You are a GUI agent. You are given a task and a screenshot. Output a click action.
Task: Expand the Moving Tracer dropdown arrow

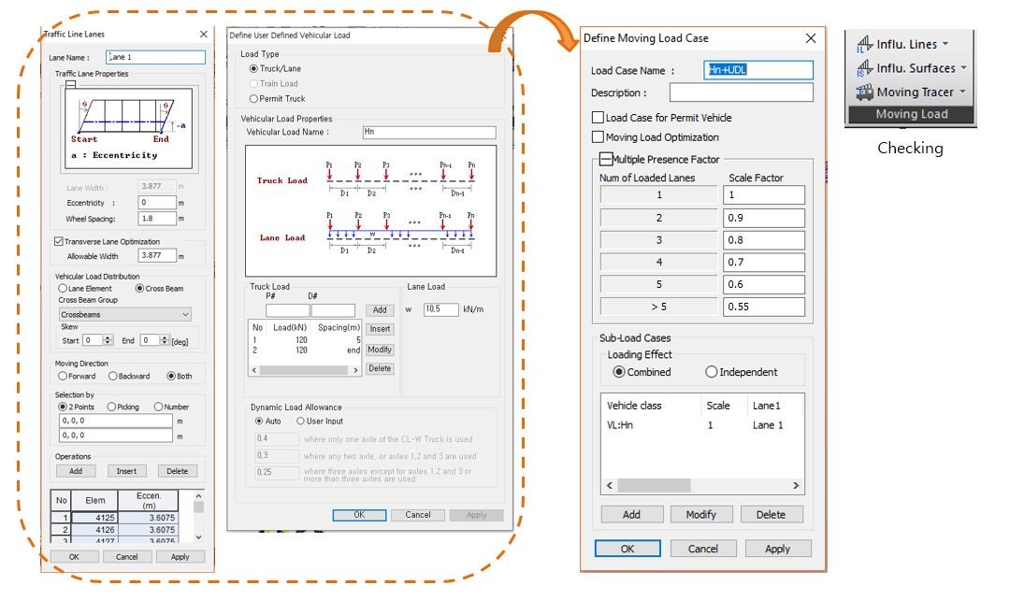coord(962,93)
